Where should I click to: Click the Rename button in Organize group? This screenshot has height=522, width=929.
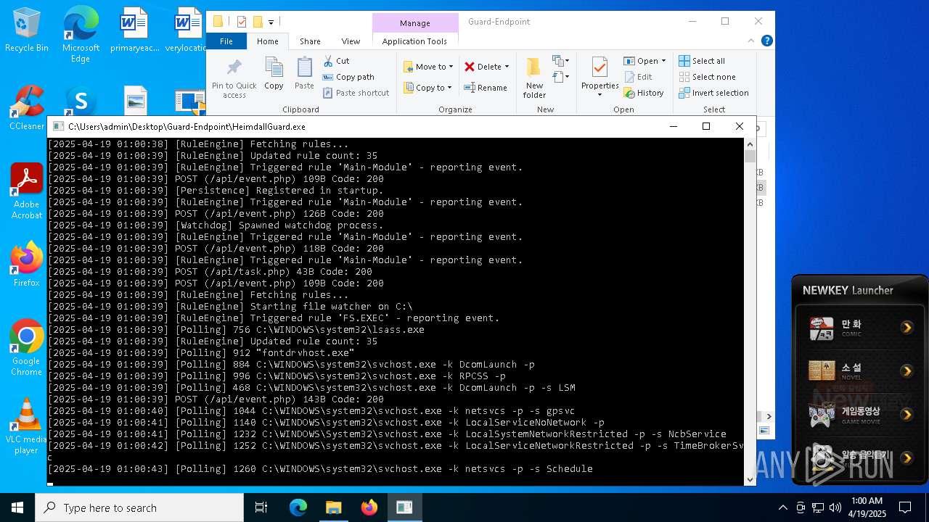(x=486, y=88)
